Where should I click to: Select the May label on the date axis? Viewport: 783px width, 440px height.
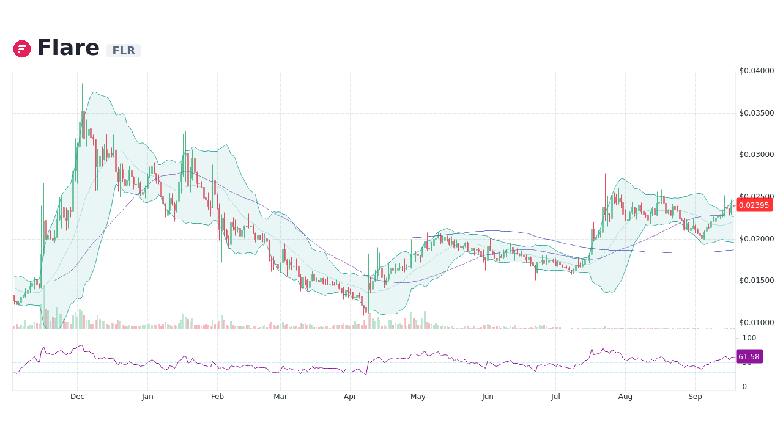(418, 397)
